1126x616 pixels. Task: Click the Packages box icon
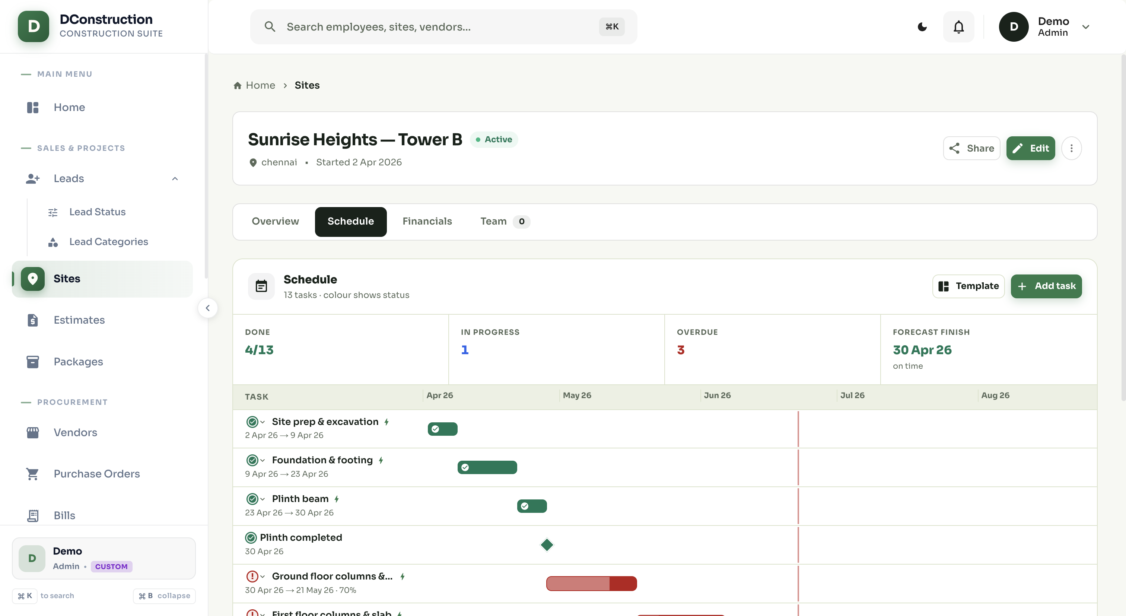(33, 362)
